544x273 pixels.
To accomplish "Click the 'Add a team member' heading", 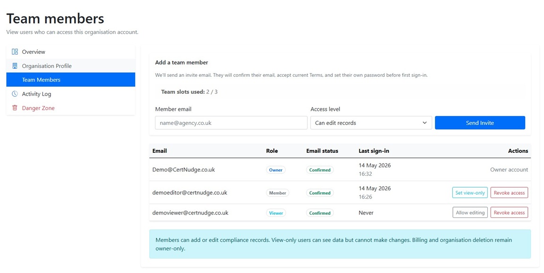I will tap(181, 62).
